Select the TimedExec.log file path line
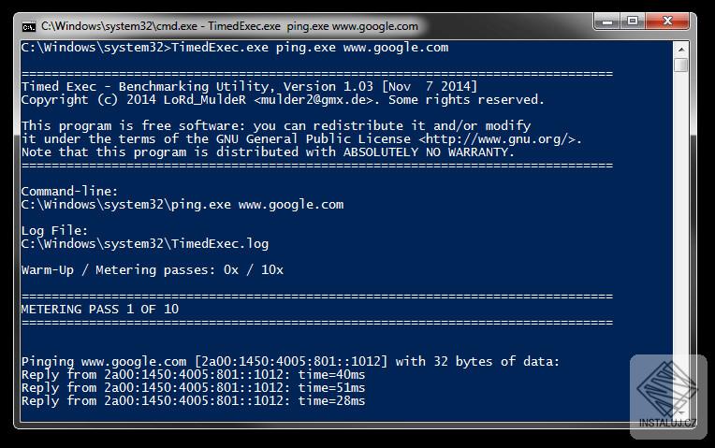The image size is (715, 448). pyautogui.click(x=144, y=243)
